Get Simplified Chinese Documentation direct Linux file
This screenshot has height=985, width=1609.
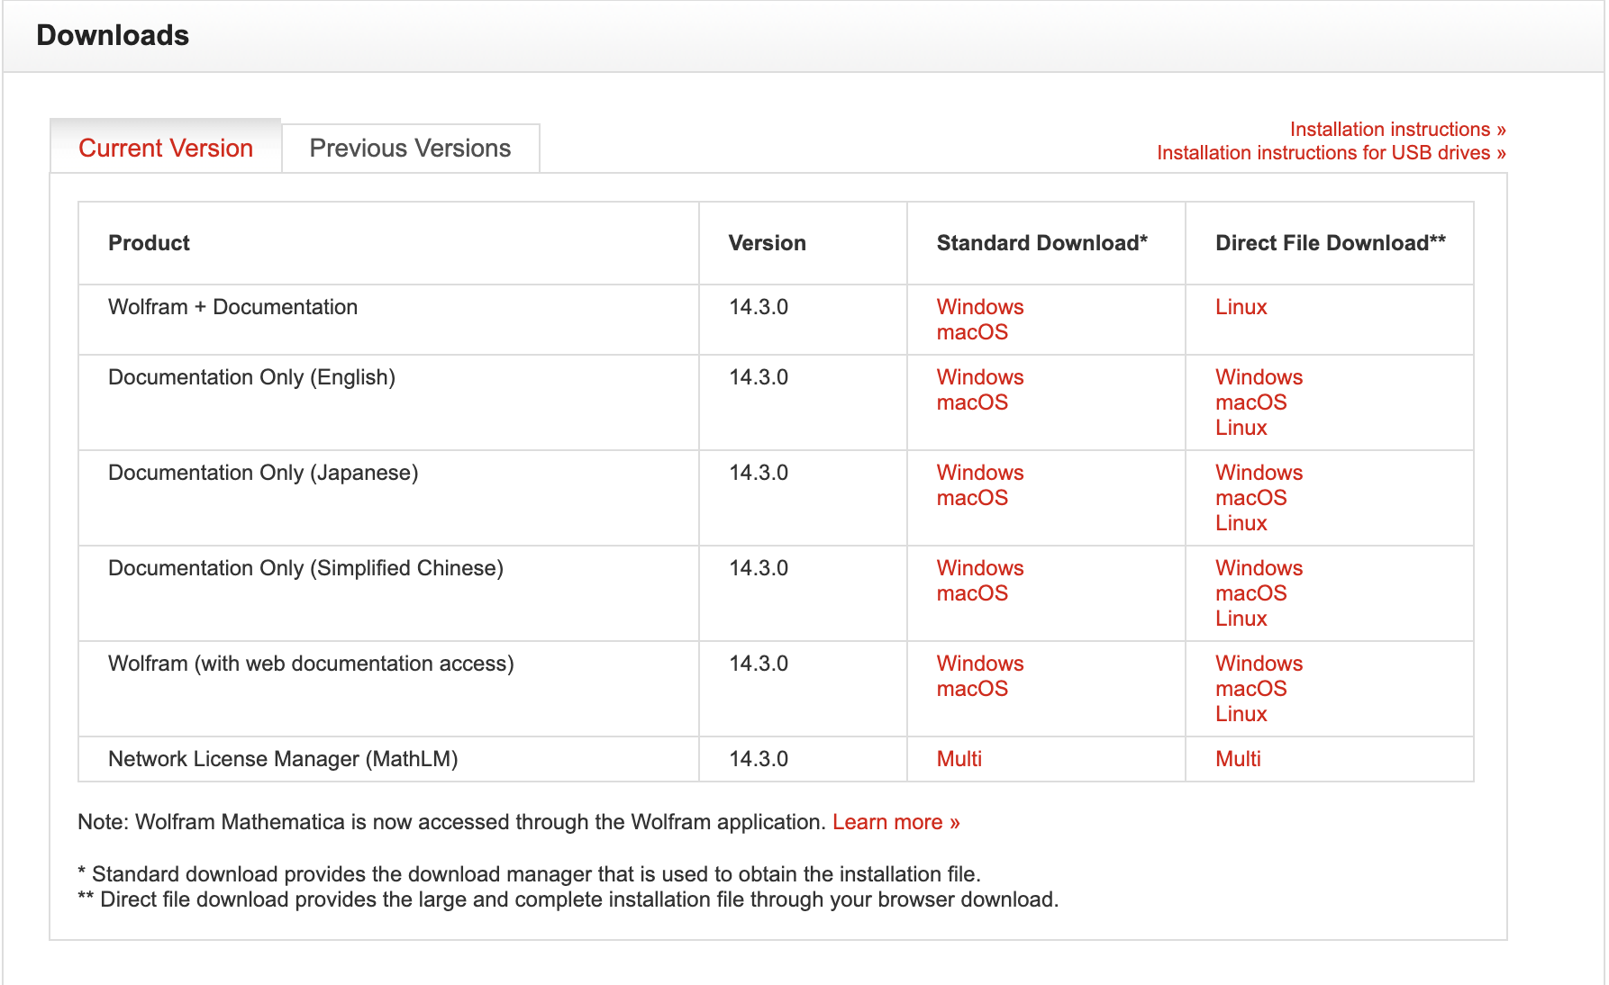pos(1241,619)
